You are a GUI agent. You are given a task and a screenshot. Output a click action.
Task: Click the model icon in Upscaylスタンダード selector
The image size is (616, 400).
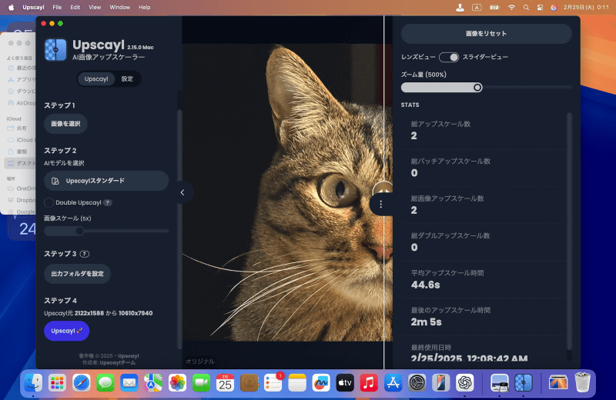55,181
